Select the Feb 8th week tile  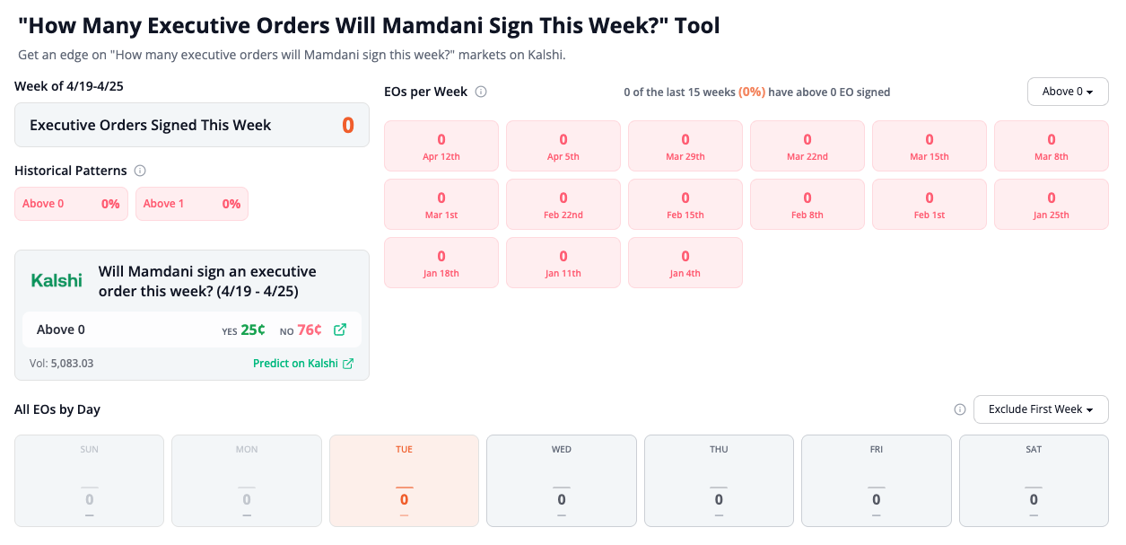coord(807,204)
